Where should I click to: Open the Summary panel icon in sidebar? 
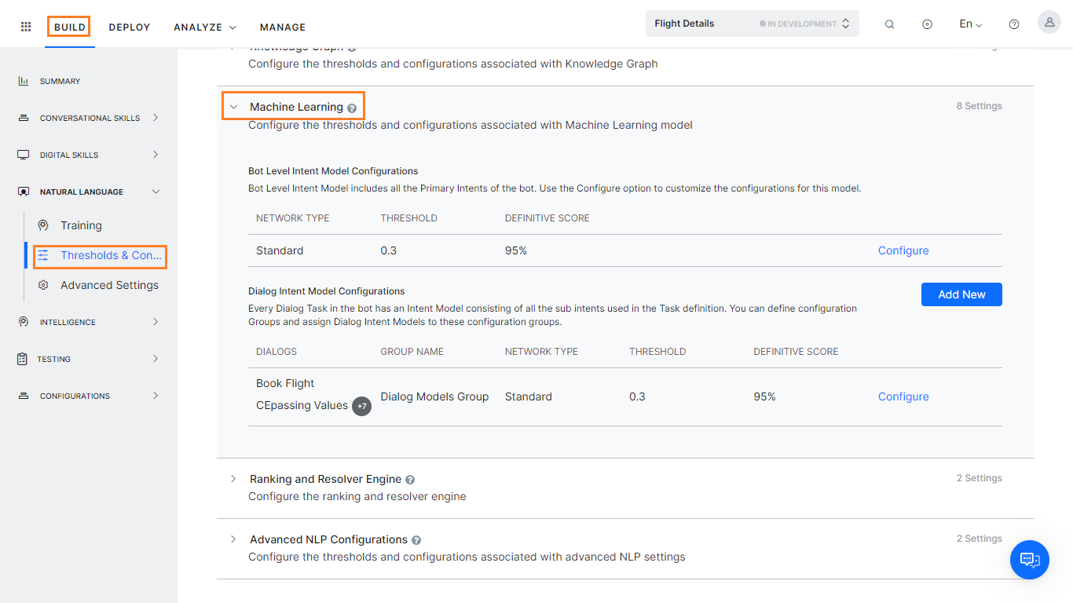24,80
